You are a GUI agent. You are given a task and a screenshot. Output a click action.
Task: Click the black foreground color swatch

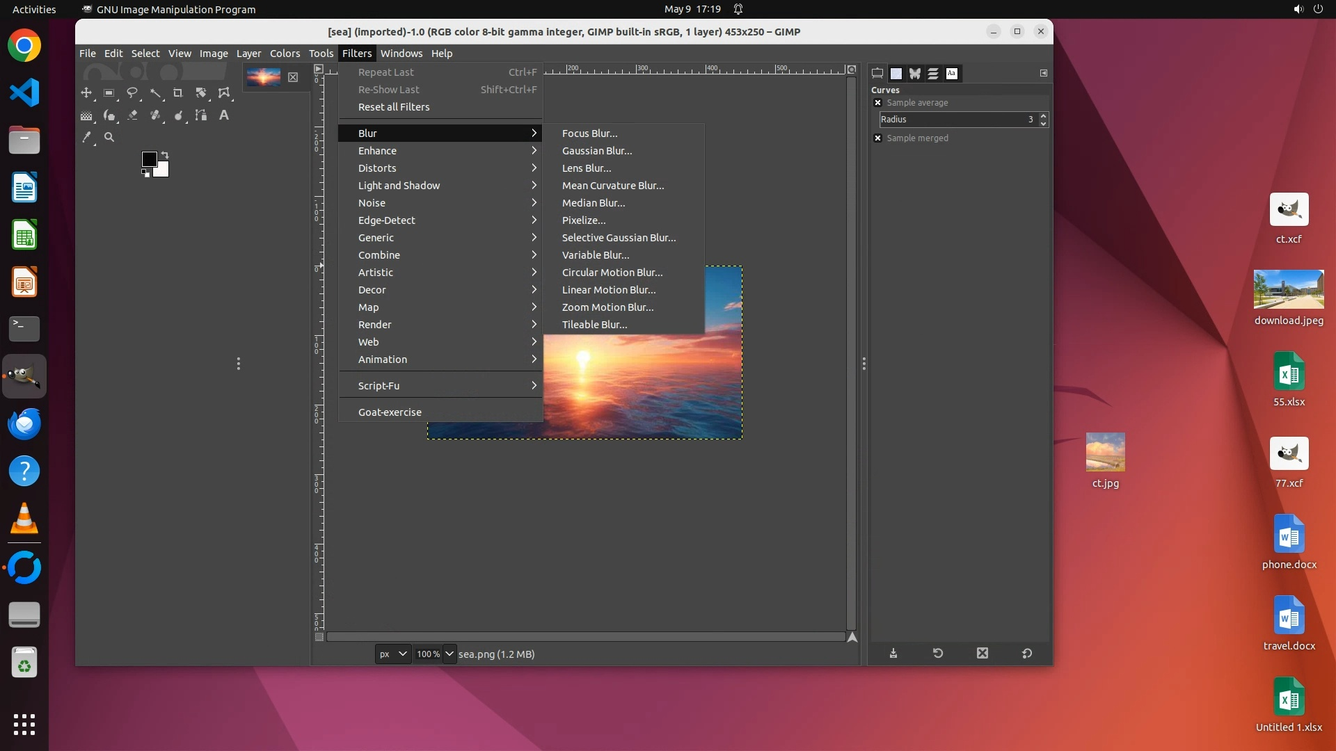click(148, 159)
